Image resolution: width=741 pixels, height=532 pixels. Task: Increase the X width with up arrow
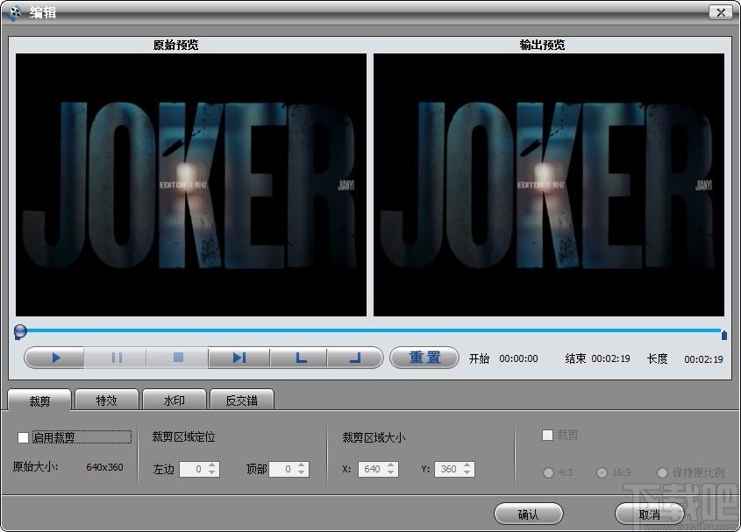coord(391,465)
